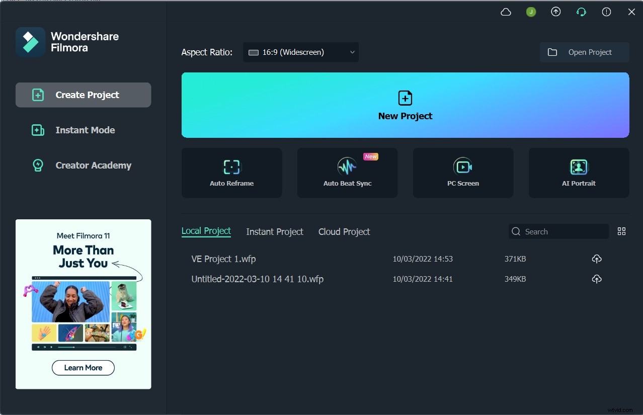Viewport: 643px width, 415px height.
Task: Start a New Project
Action: pos(406,105)
